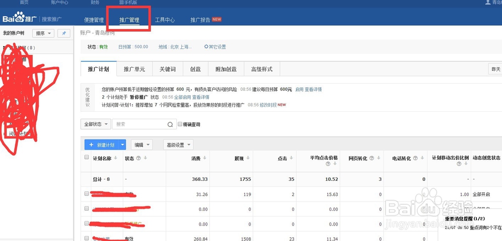Image resolution: width=502 pixels, height=241 pixels.
Task: Switch to the 关键词 tab
Action: point(168,69)
